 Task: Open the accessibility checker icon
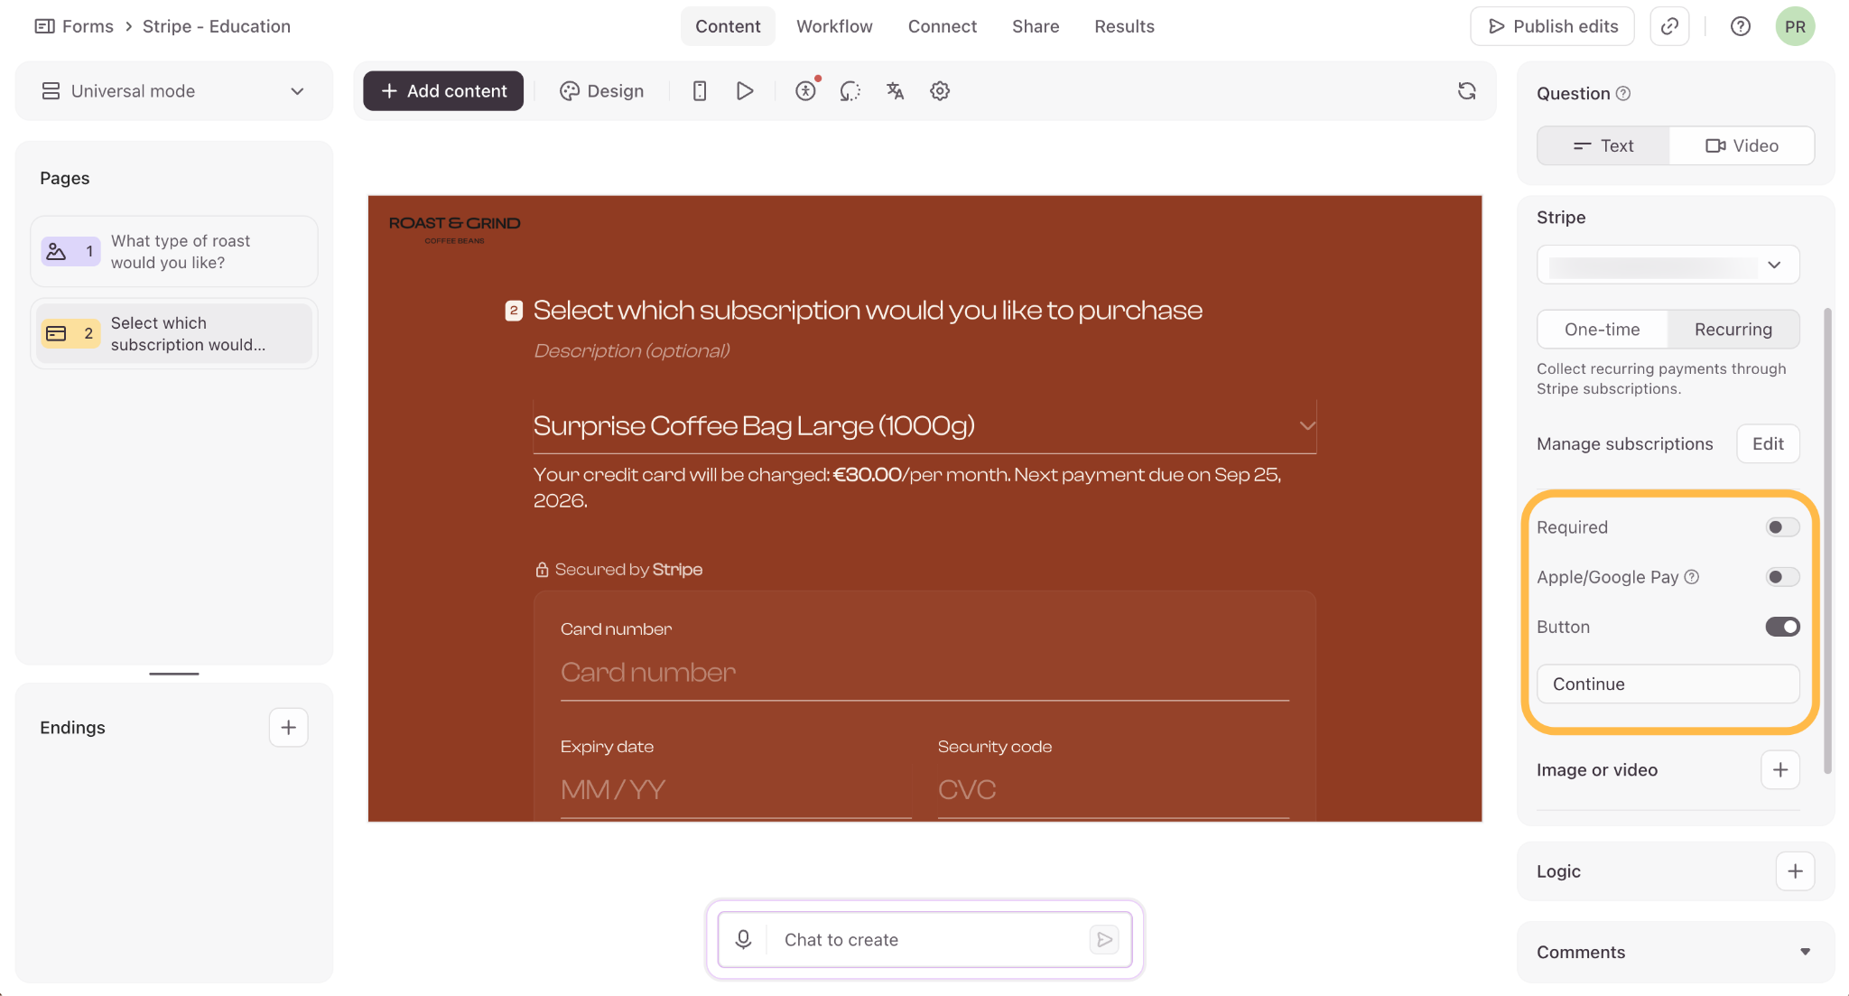pos(806,91)
